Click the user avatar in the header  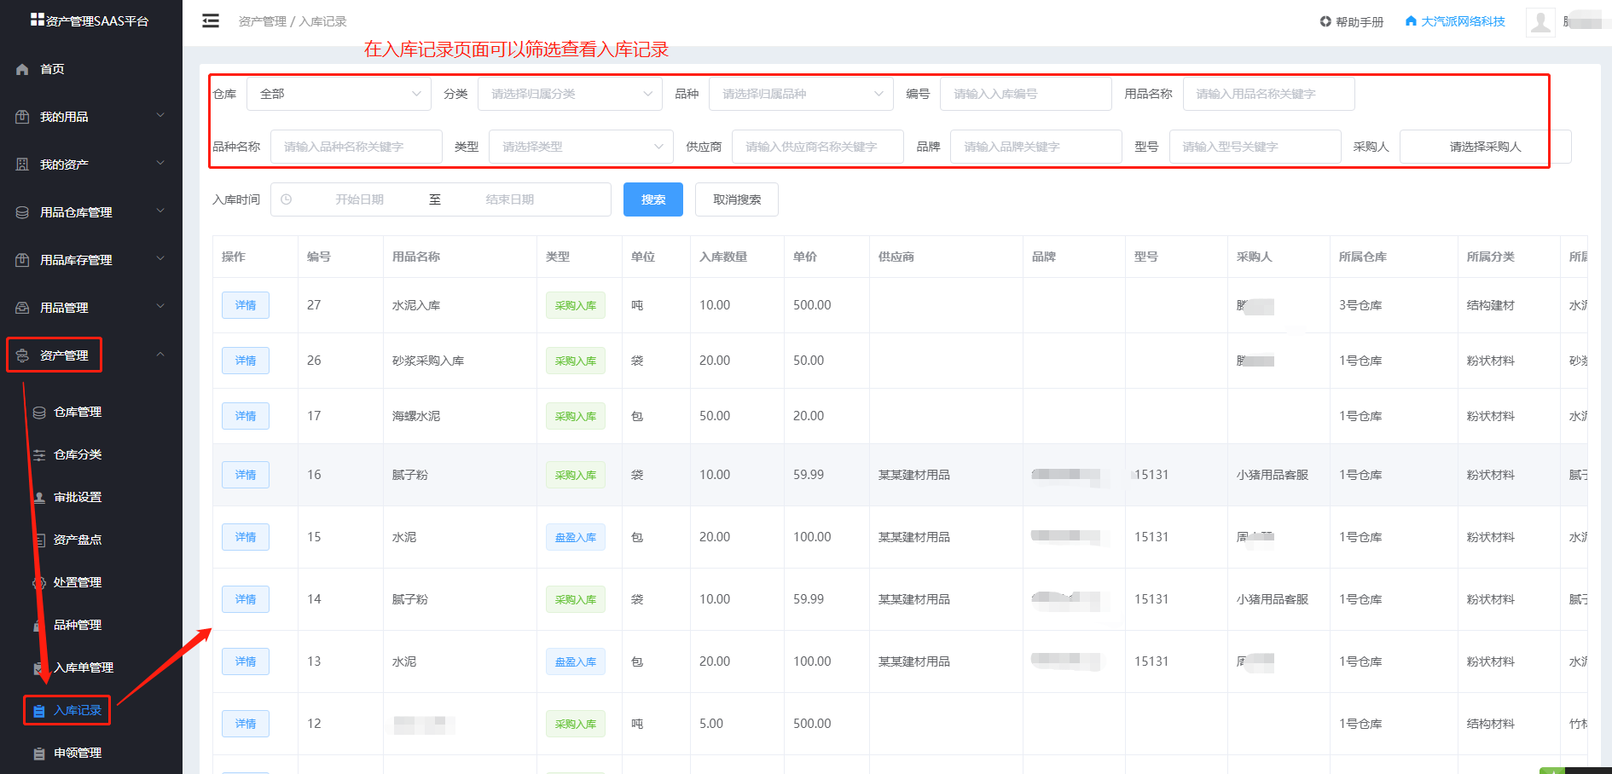1540,22
